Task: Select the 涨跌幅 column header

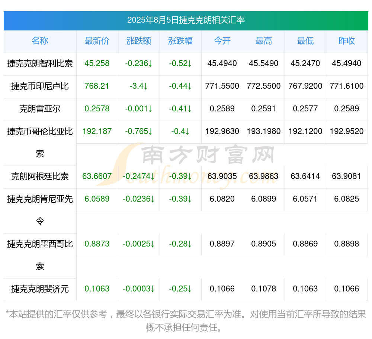Action: [180, 41]
